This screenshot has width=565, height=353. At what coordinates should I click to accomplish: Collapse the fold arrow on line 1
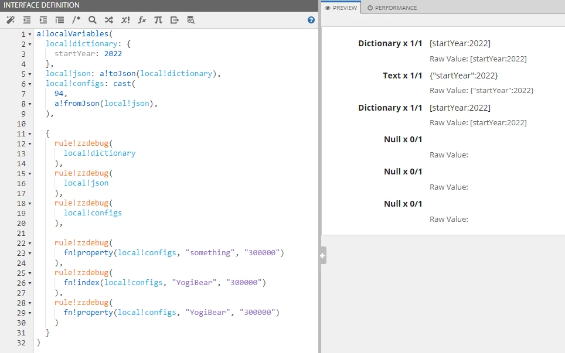pyautogui.click(x=30, y=35)
